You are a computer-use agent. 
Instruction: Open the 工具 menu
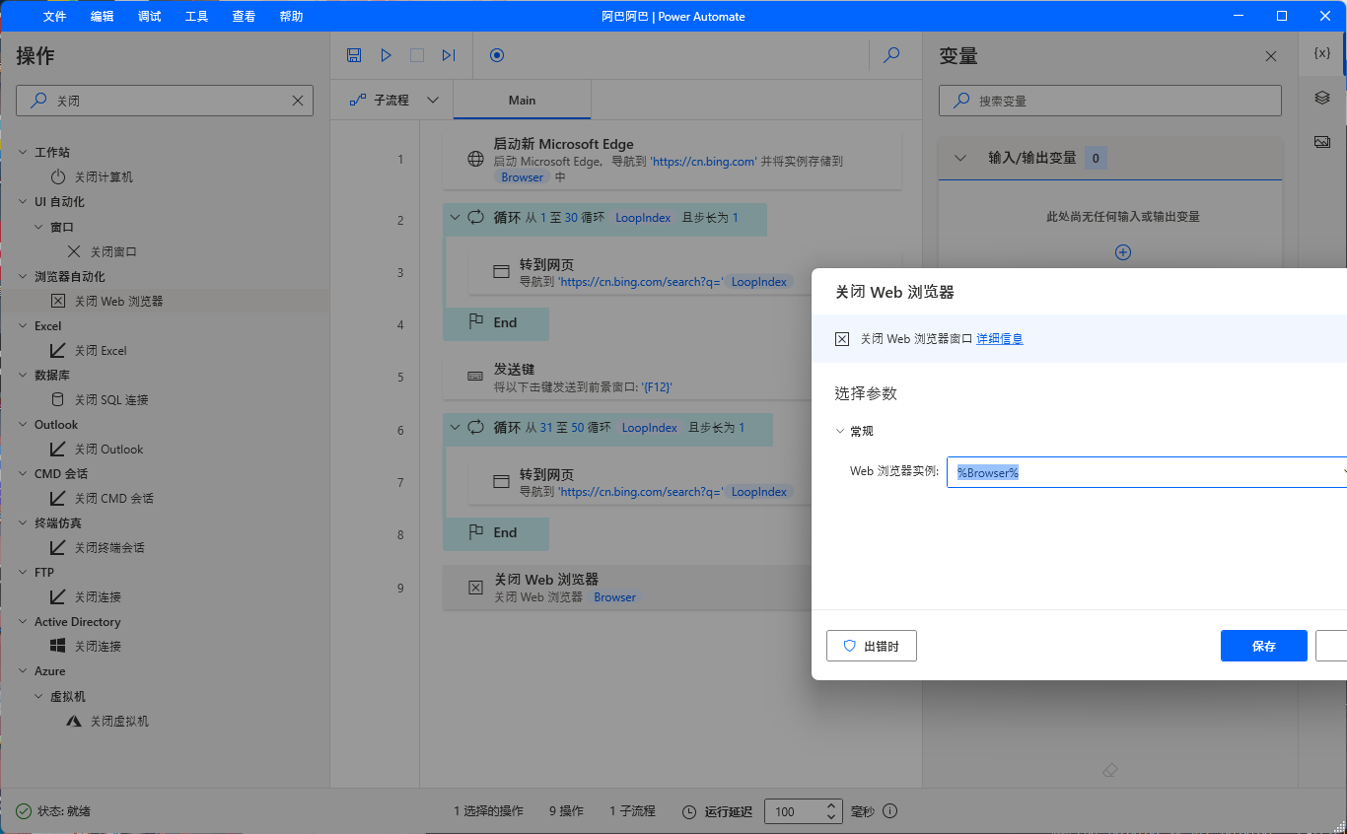[x=197, y=17]
